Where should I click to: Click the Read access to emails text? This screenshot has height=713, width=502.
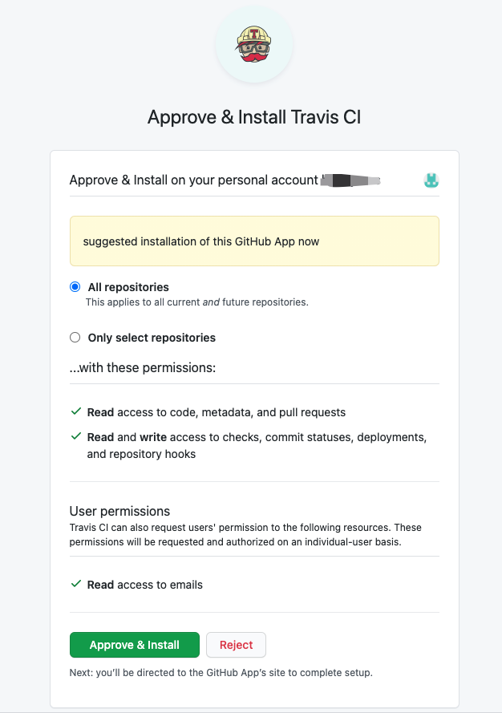click(144, 585)
